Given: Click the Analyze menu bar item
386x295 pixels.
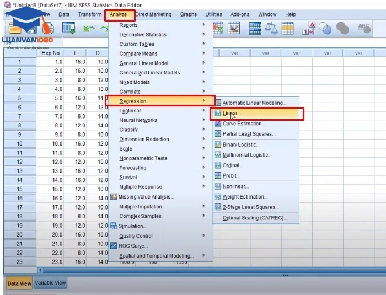Looking at the screenshot, I should [x=119, y=15].
